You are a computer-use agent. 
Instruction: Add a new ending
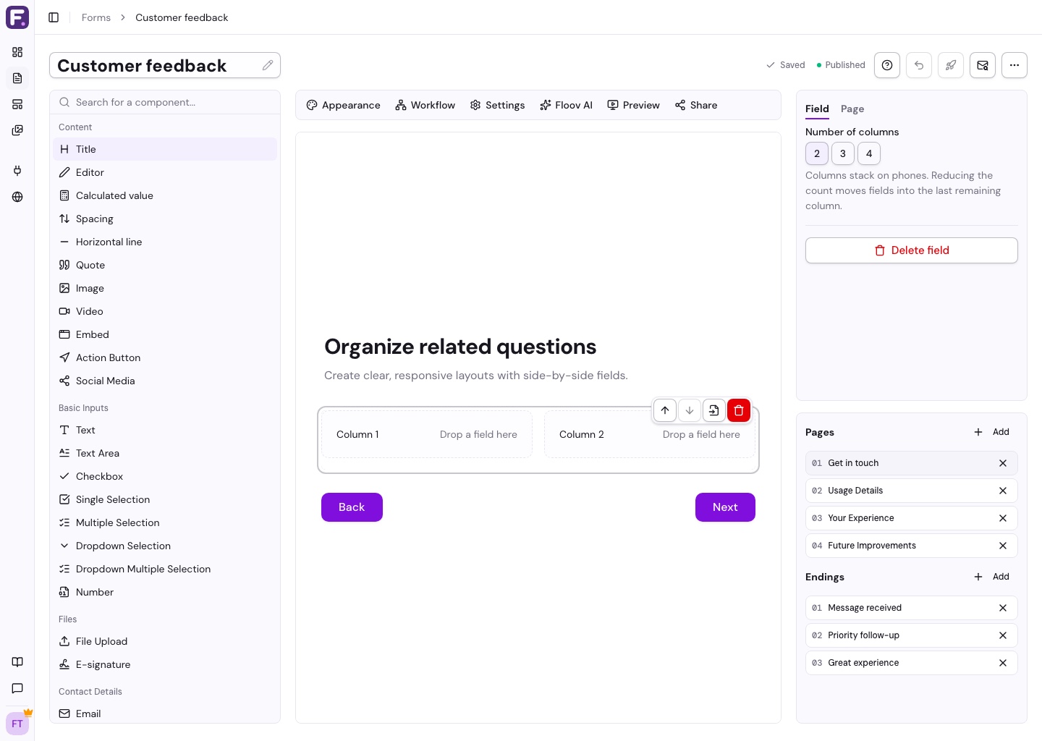tap(991, 577)
